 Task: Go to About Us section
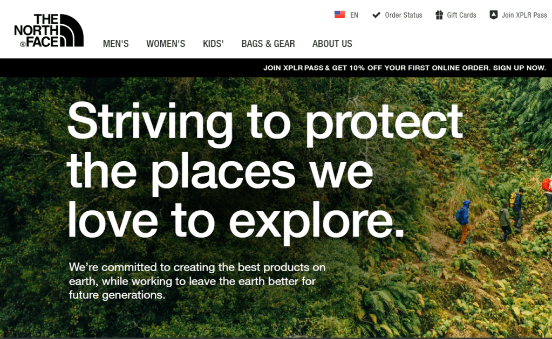pos(332,44)
